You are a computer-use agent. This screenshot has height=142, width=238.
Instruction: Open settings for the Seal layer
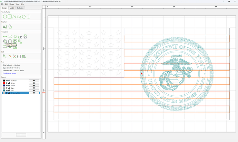34,91
